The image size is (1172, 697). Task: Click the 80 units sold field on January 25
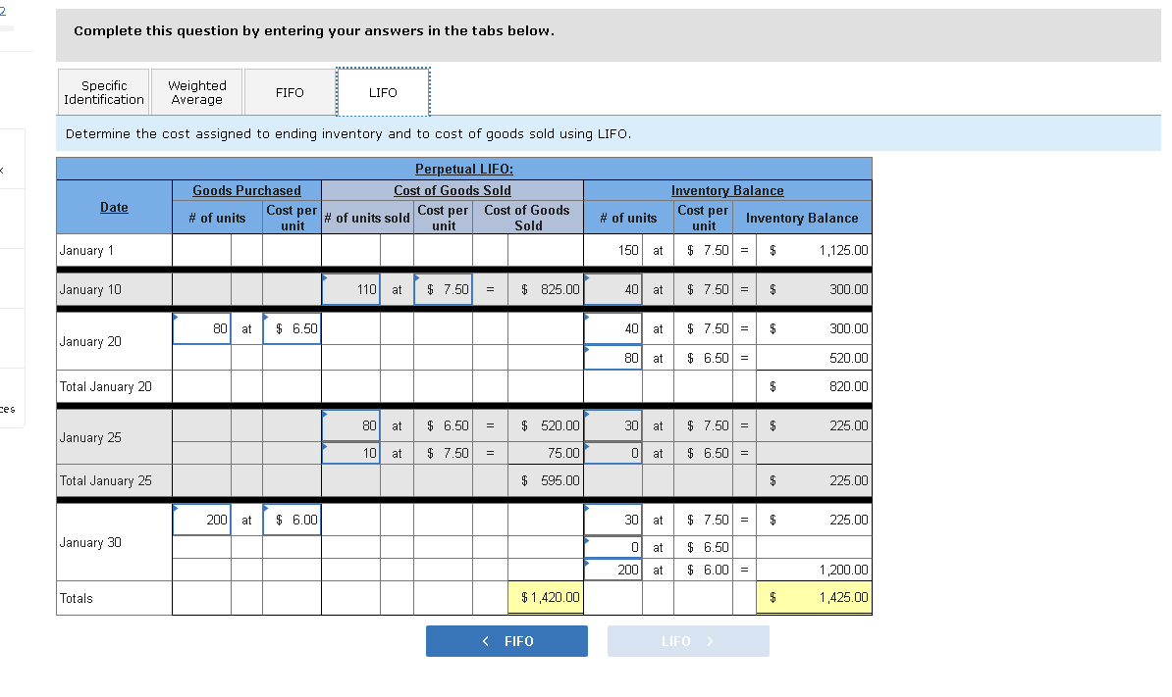[350, 424]
